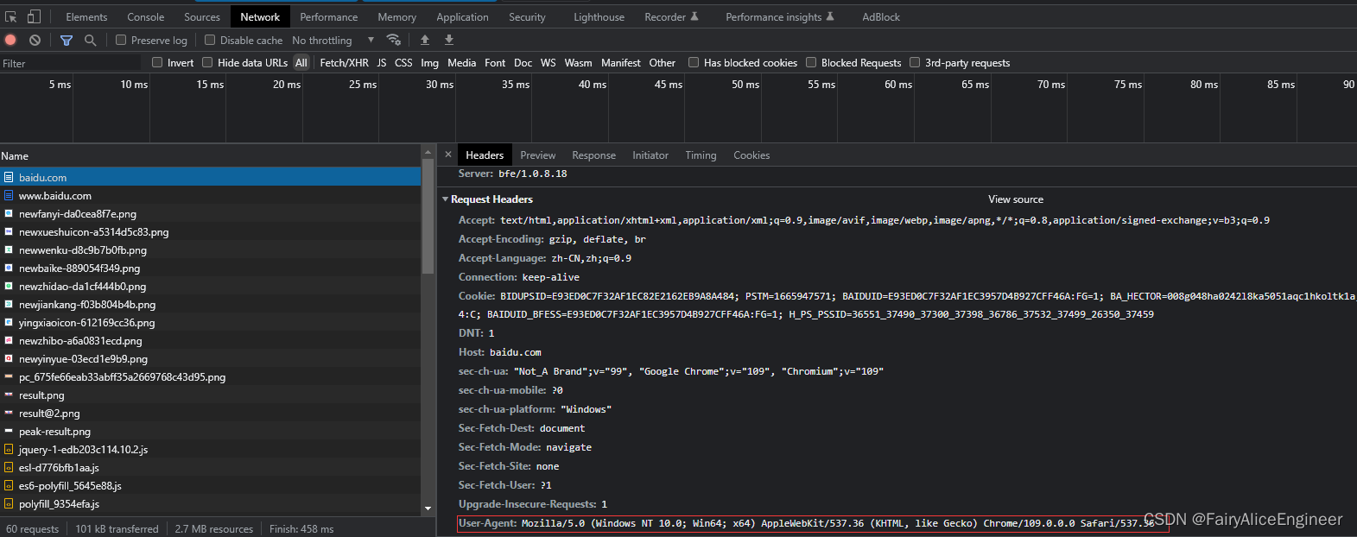1357x537 pixels.
Task: Open the Cookies details tab
Action: (x=751, y=155)
